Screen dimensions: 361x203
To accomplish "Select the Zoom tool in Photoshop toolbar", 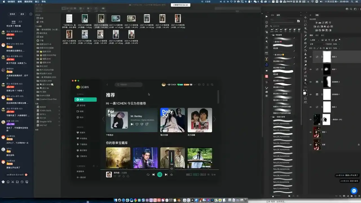I will pyautogui.click(x=305, y=83).
